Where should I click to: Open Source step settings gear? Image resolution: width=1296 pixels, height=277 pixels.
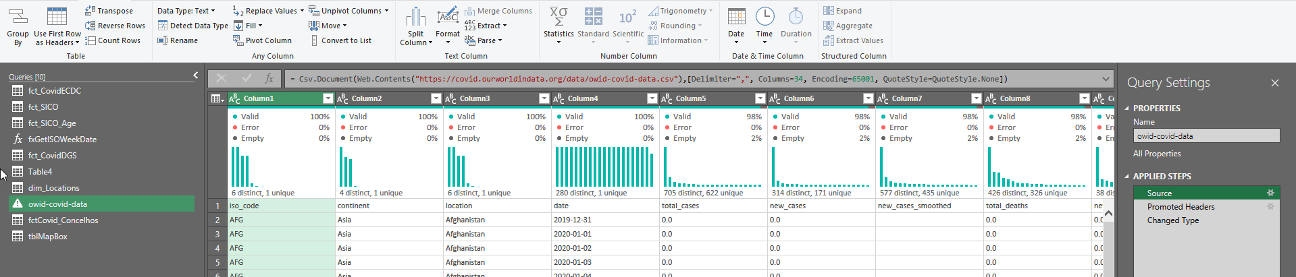click(1270, 193)
